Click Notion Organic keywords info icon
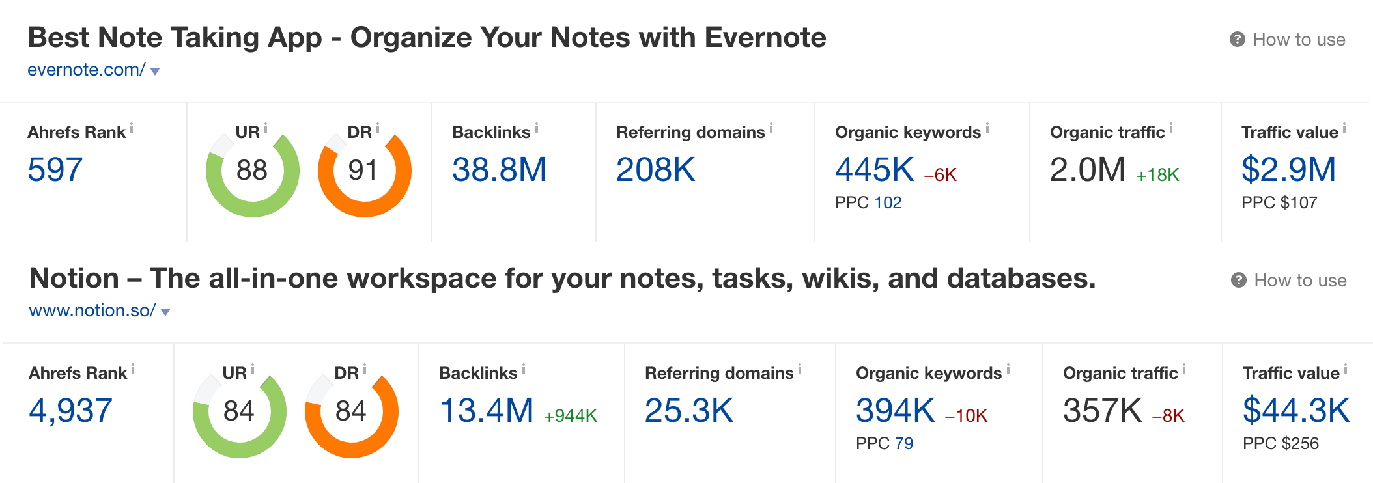The height and width of the screenshot is (483, 1373). [1008, 369]
